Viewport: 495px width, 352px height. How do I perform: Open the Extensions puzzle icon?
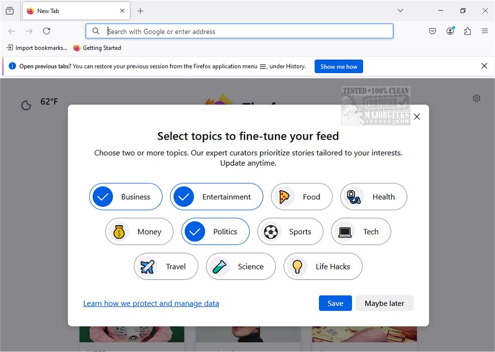coord(467,31)
